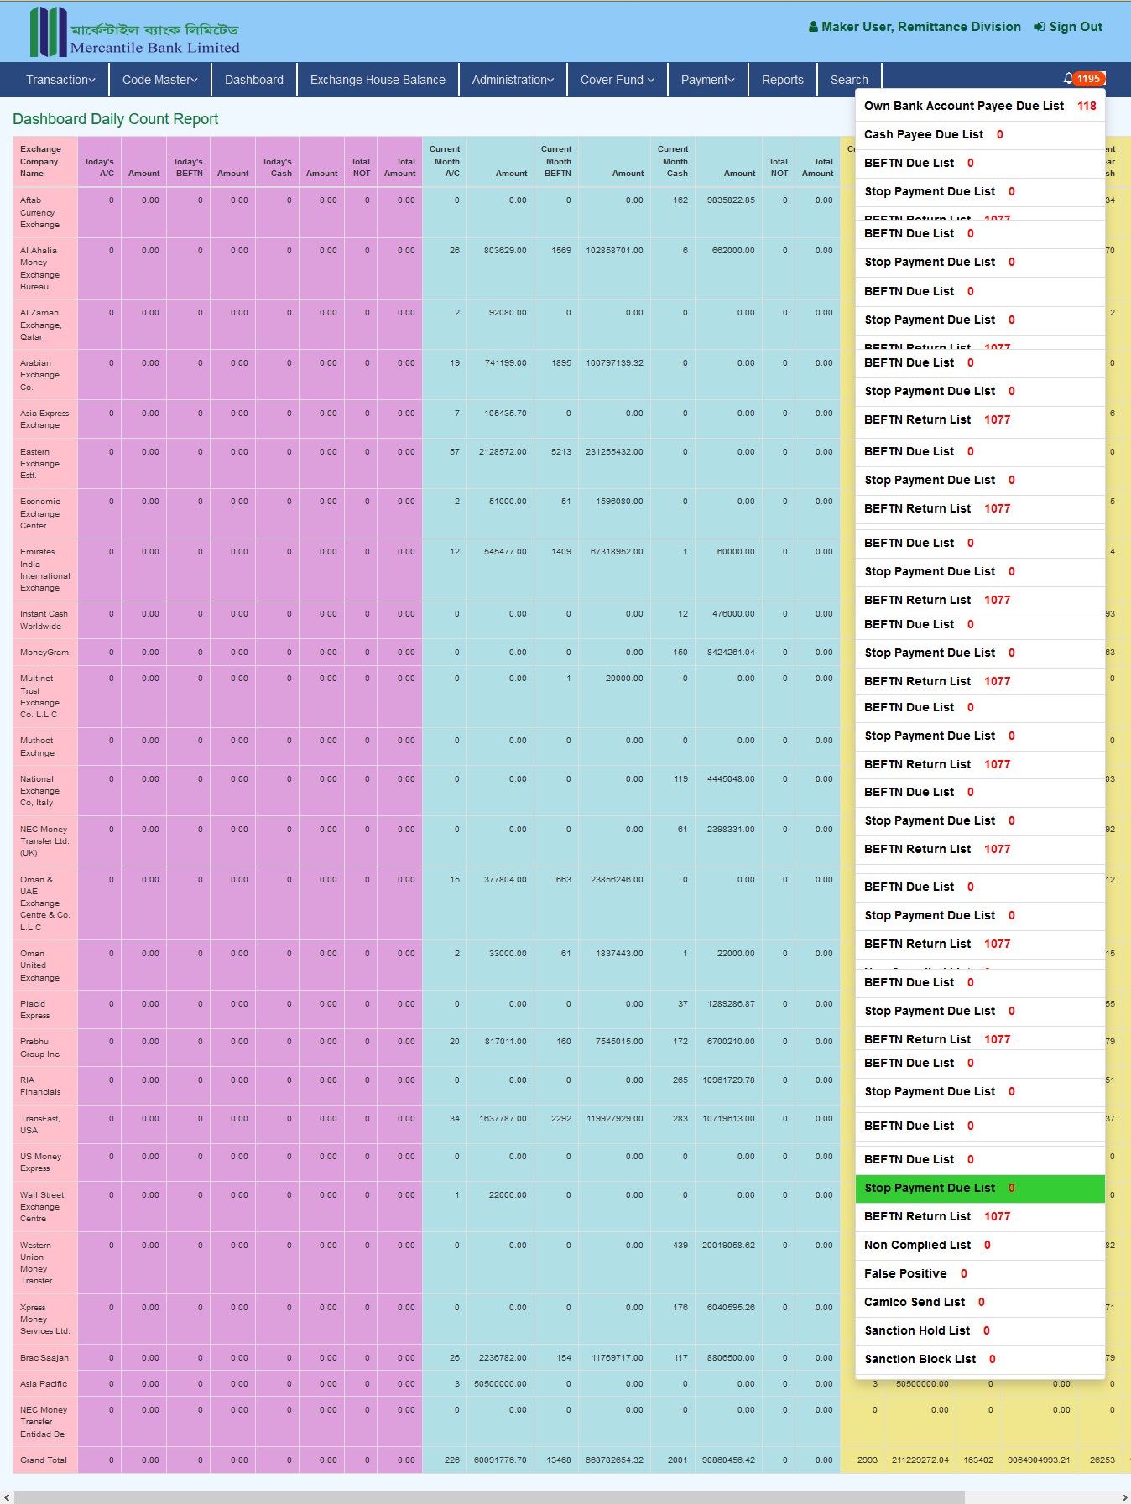The image size is (1131, 1504).
Task: Open the Sanction Block List entry
Action: pos(980,1359)
